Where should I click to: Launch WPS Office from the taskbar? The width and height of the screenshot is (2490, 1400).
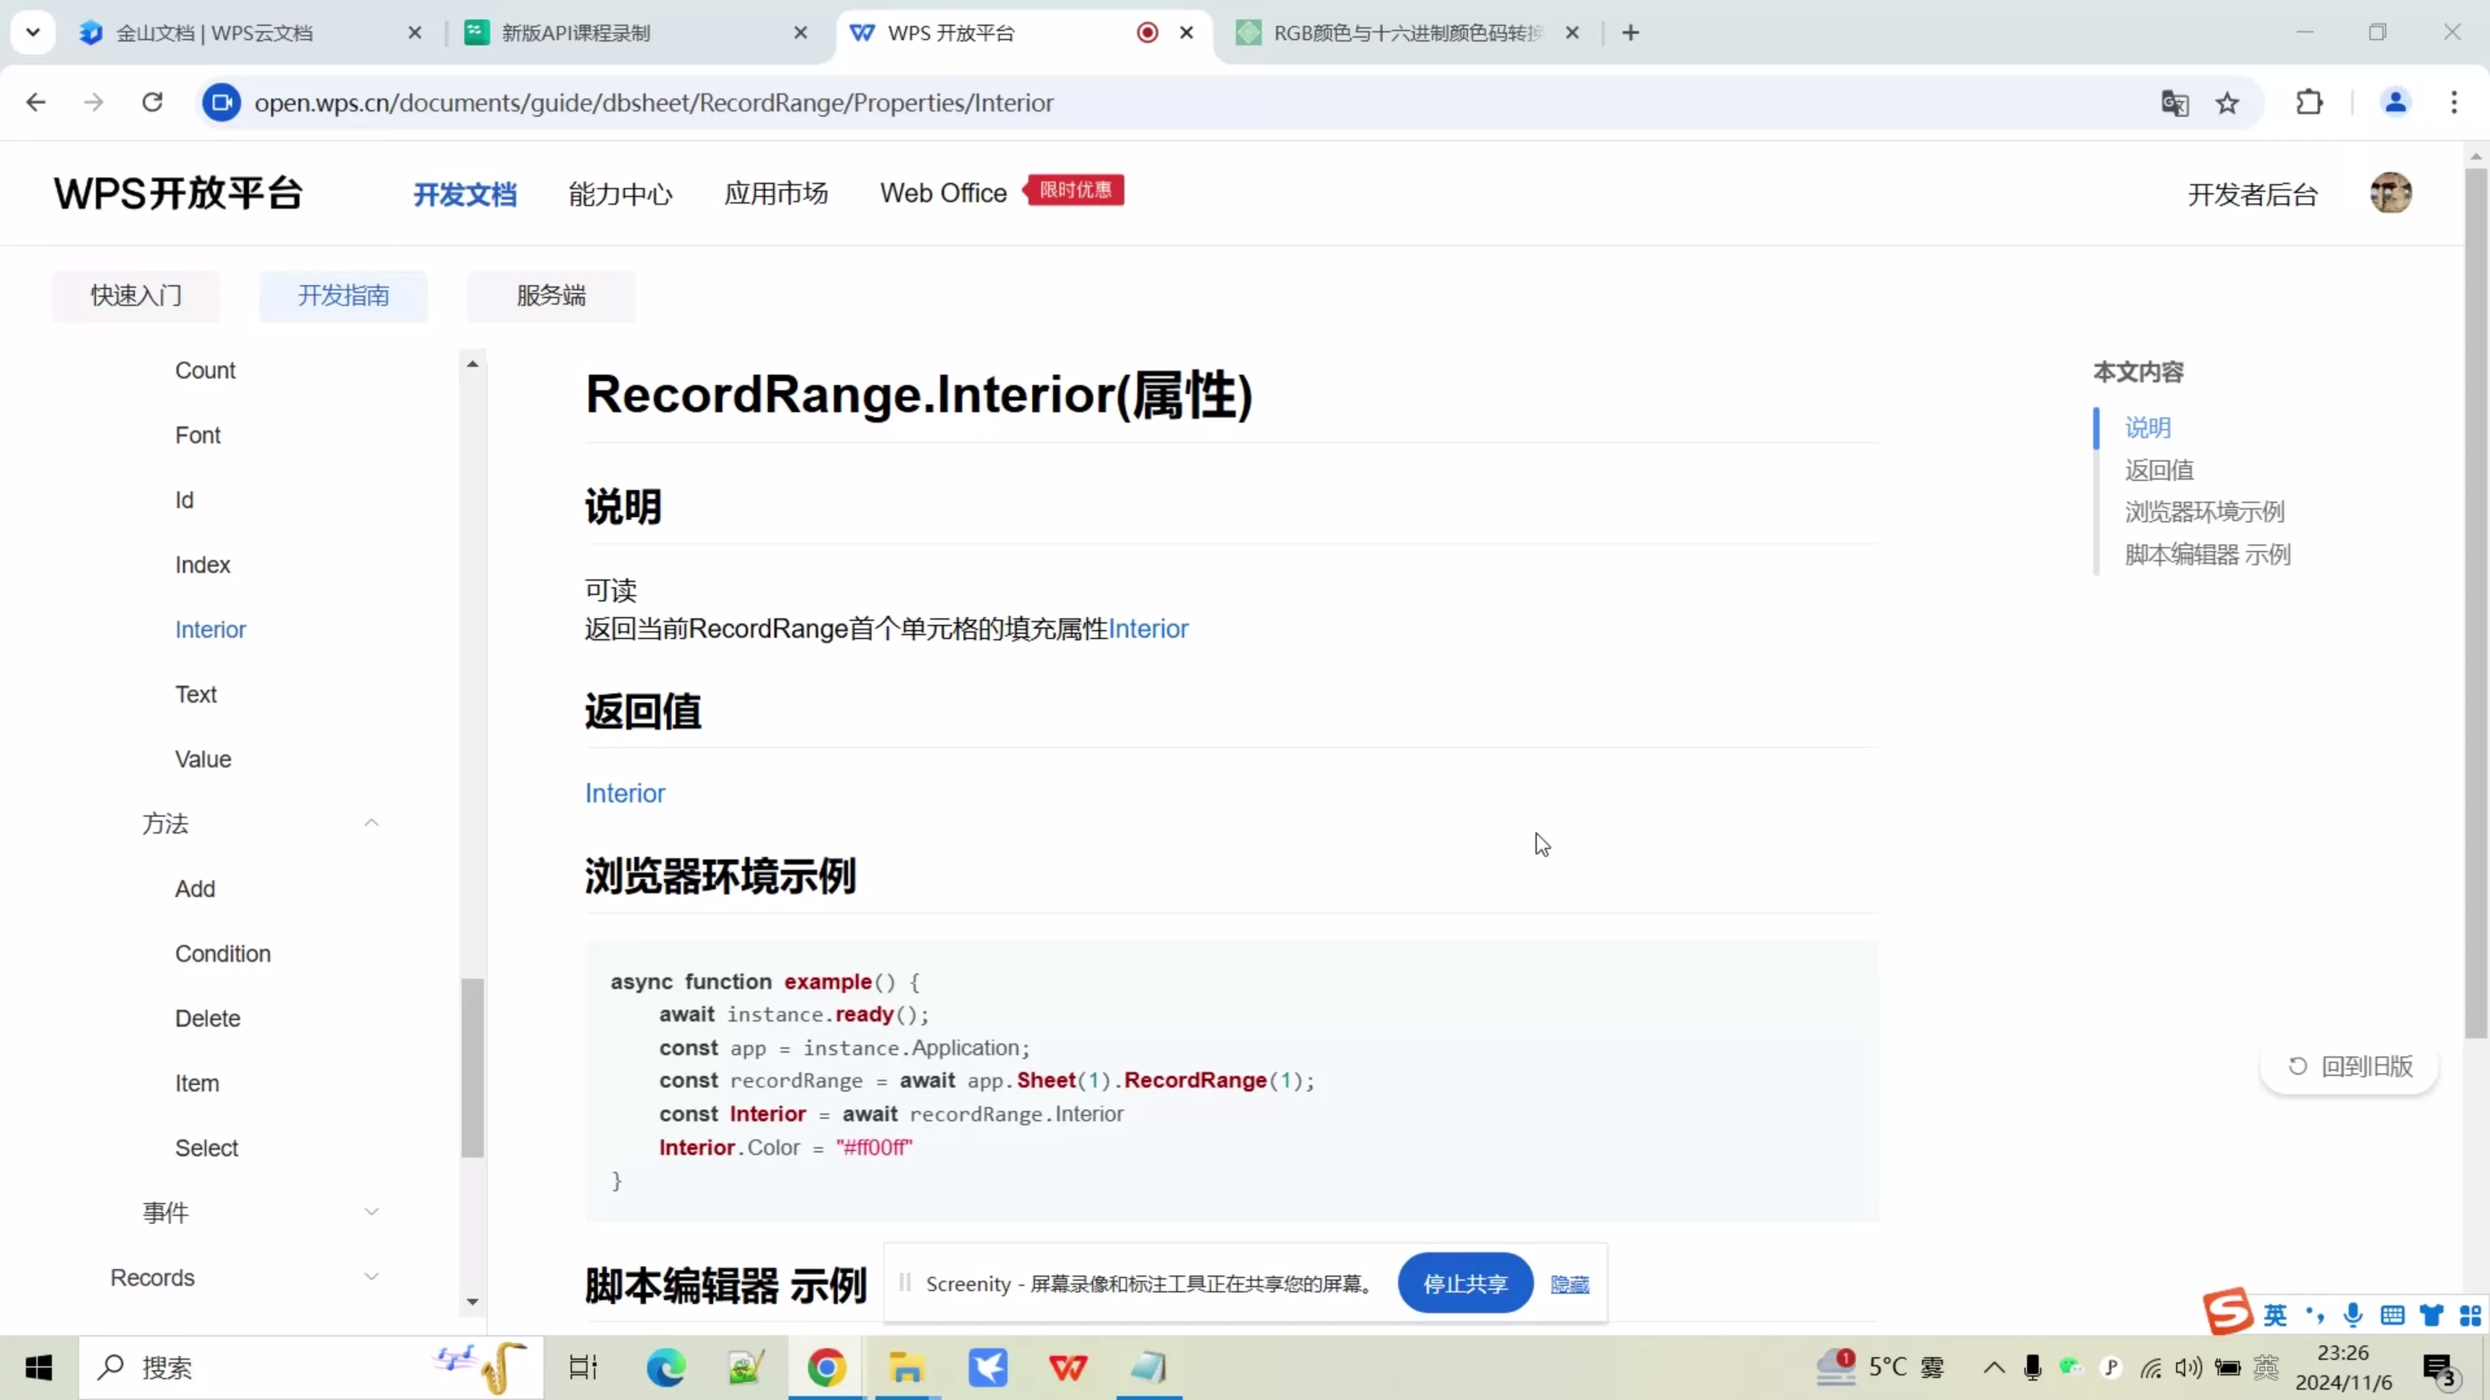(x=1068, y=1367)
